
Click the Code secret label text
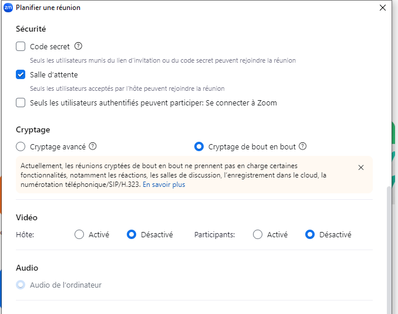pos(50,46)
